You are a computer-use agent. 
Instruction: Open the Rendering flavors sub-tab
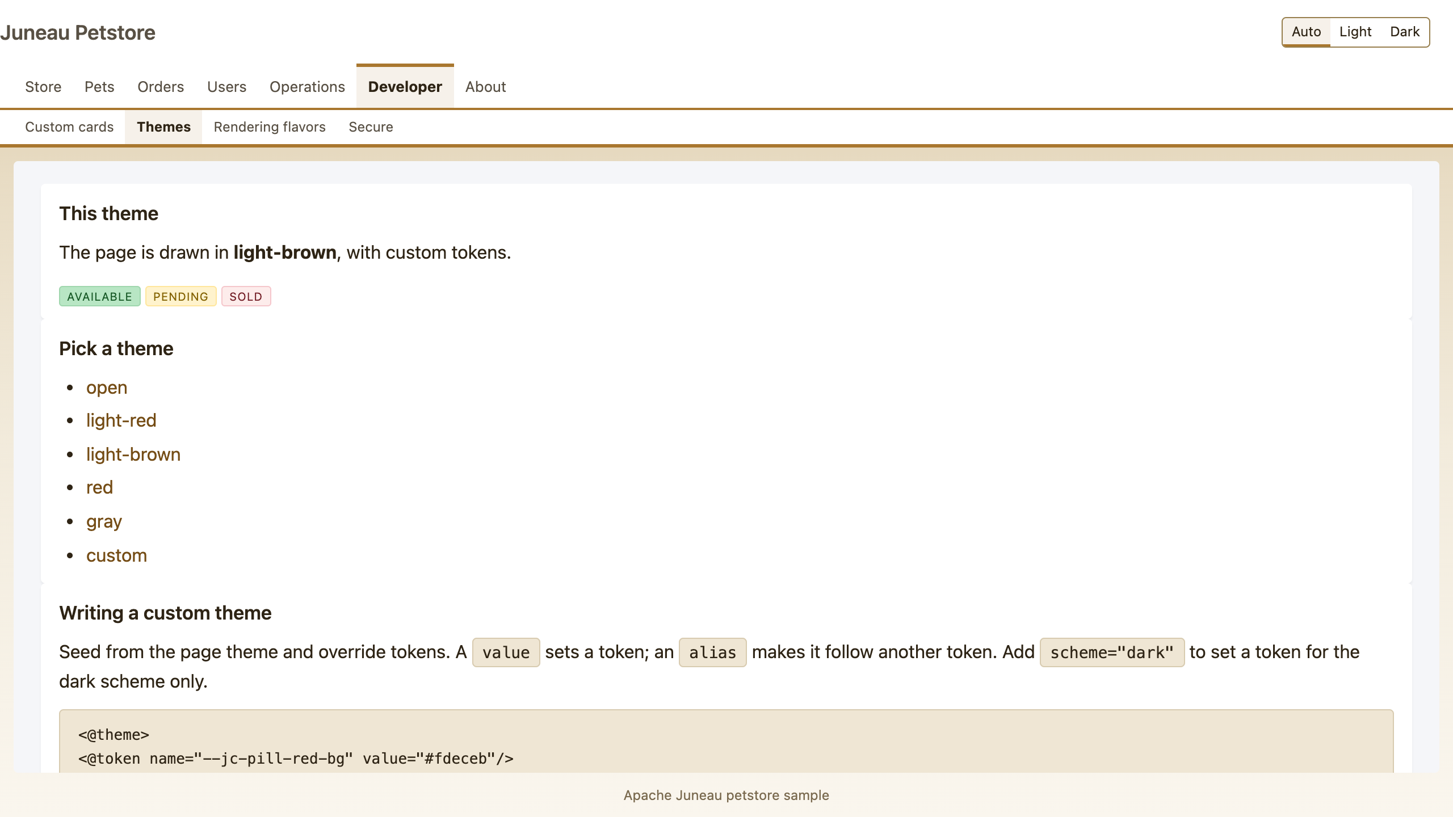(x=270, y=127)
